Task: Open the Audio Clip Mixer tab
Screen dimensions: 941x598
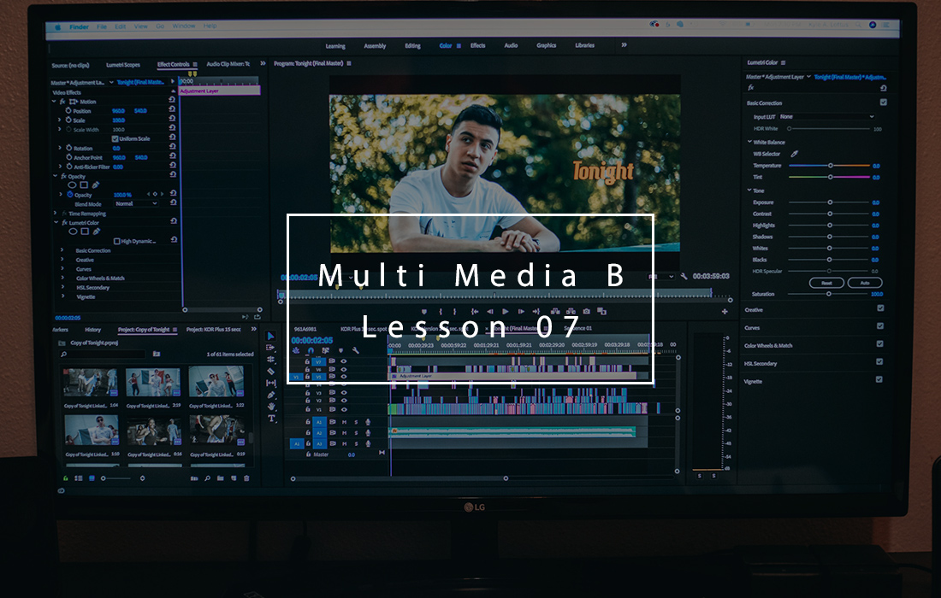Action: (x=228, y=64)
